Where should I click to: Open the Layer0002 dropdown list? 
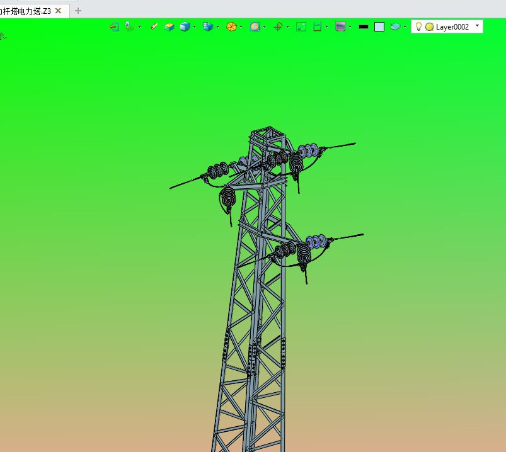point(477,26)
